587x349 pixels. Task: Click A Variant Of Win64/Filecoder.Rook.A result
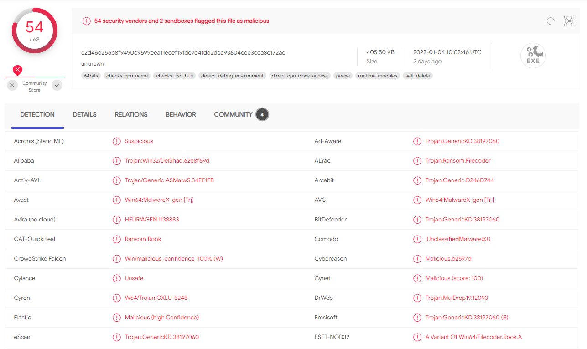[x=473, y=337]
